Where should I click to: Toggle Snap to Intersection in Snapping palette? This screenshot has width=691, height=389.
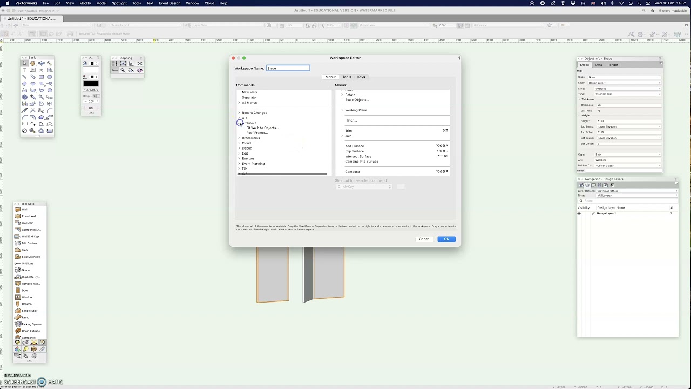tap(140, 63)
